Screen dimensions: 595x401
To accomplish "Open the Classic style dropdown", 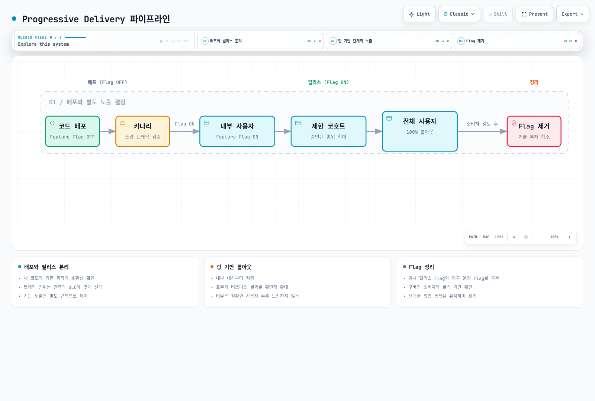I will [459, 14].
